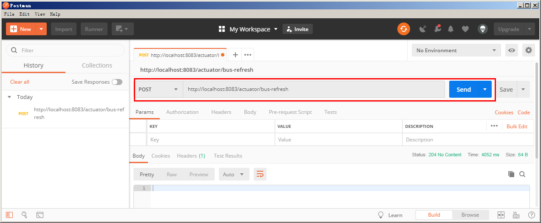This screenshot has width=541, height=223.
Task: Open the wrench settings icon
Action: pyautogui.click(x=437, y=29)
